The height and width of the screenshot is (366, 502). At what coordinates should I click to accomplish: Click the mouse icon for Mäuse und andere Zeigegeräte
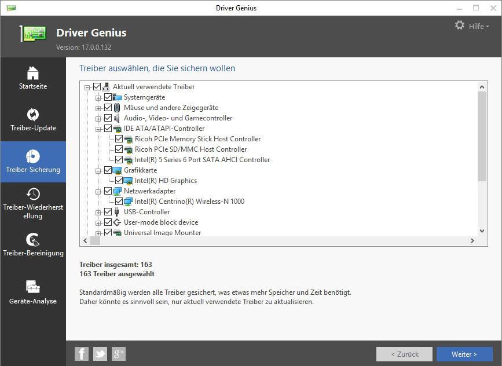(x=117, y=108)
